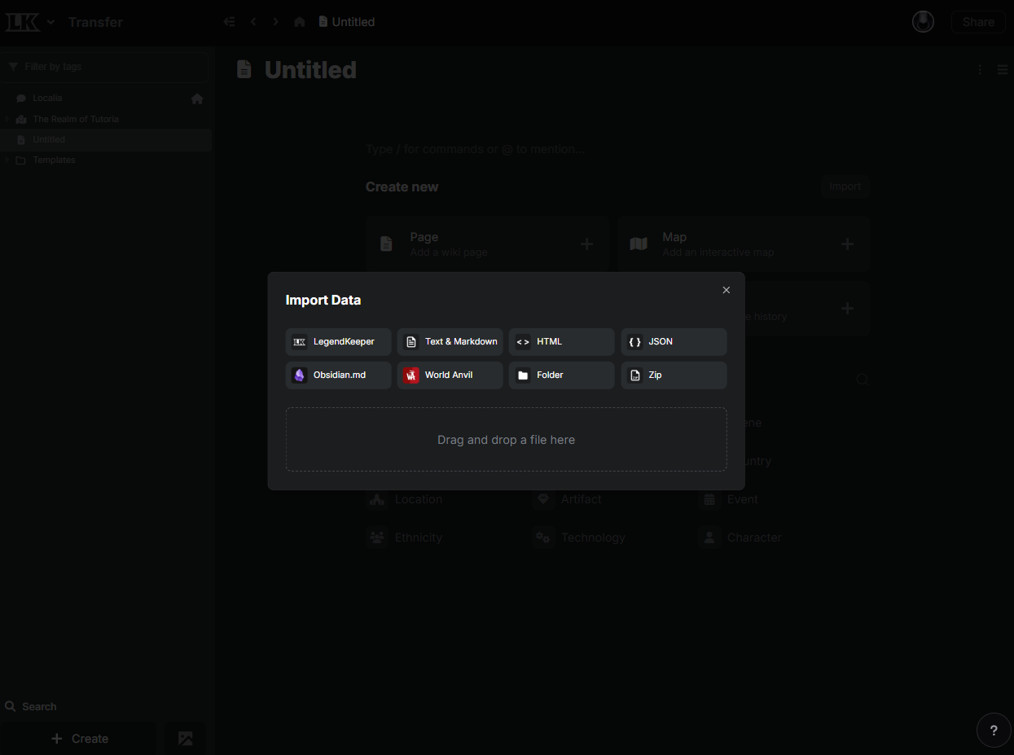Open the Search in the sidebar

[x=37, y=706]
